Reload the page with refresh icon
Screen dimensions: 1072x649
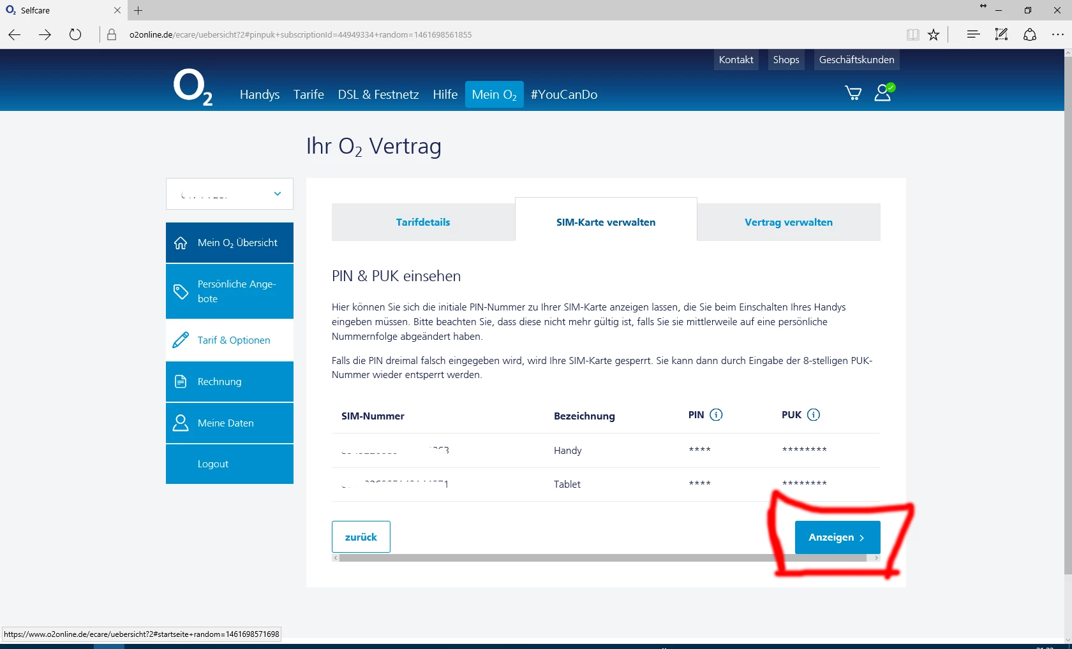click(75, 34)
